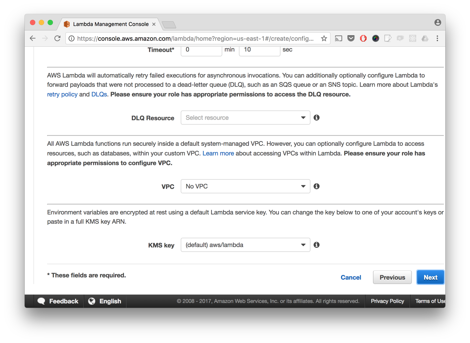This screenshot has width=470, height=343.
Task: Open the VPC dropdown
Action: click(245, 186)
